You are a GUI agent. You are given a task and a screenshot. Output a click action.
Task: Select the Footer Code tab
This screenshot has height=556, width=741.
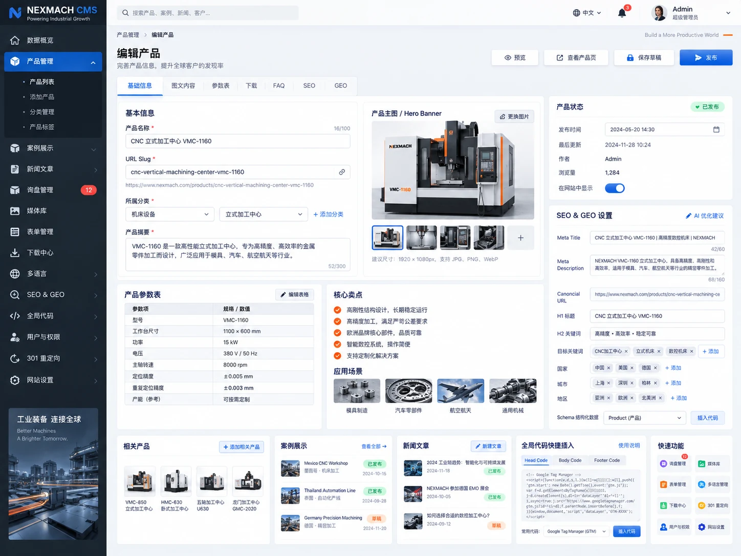[x=607, y=460]
